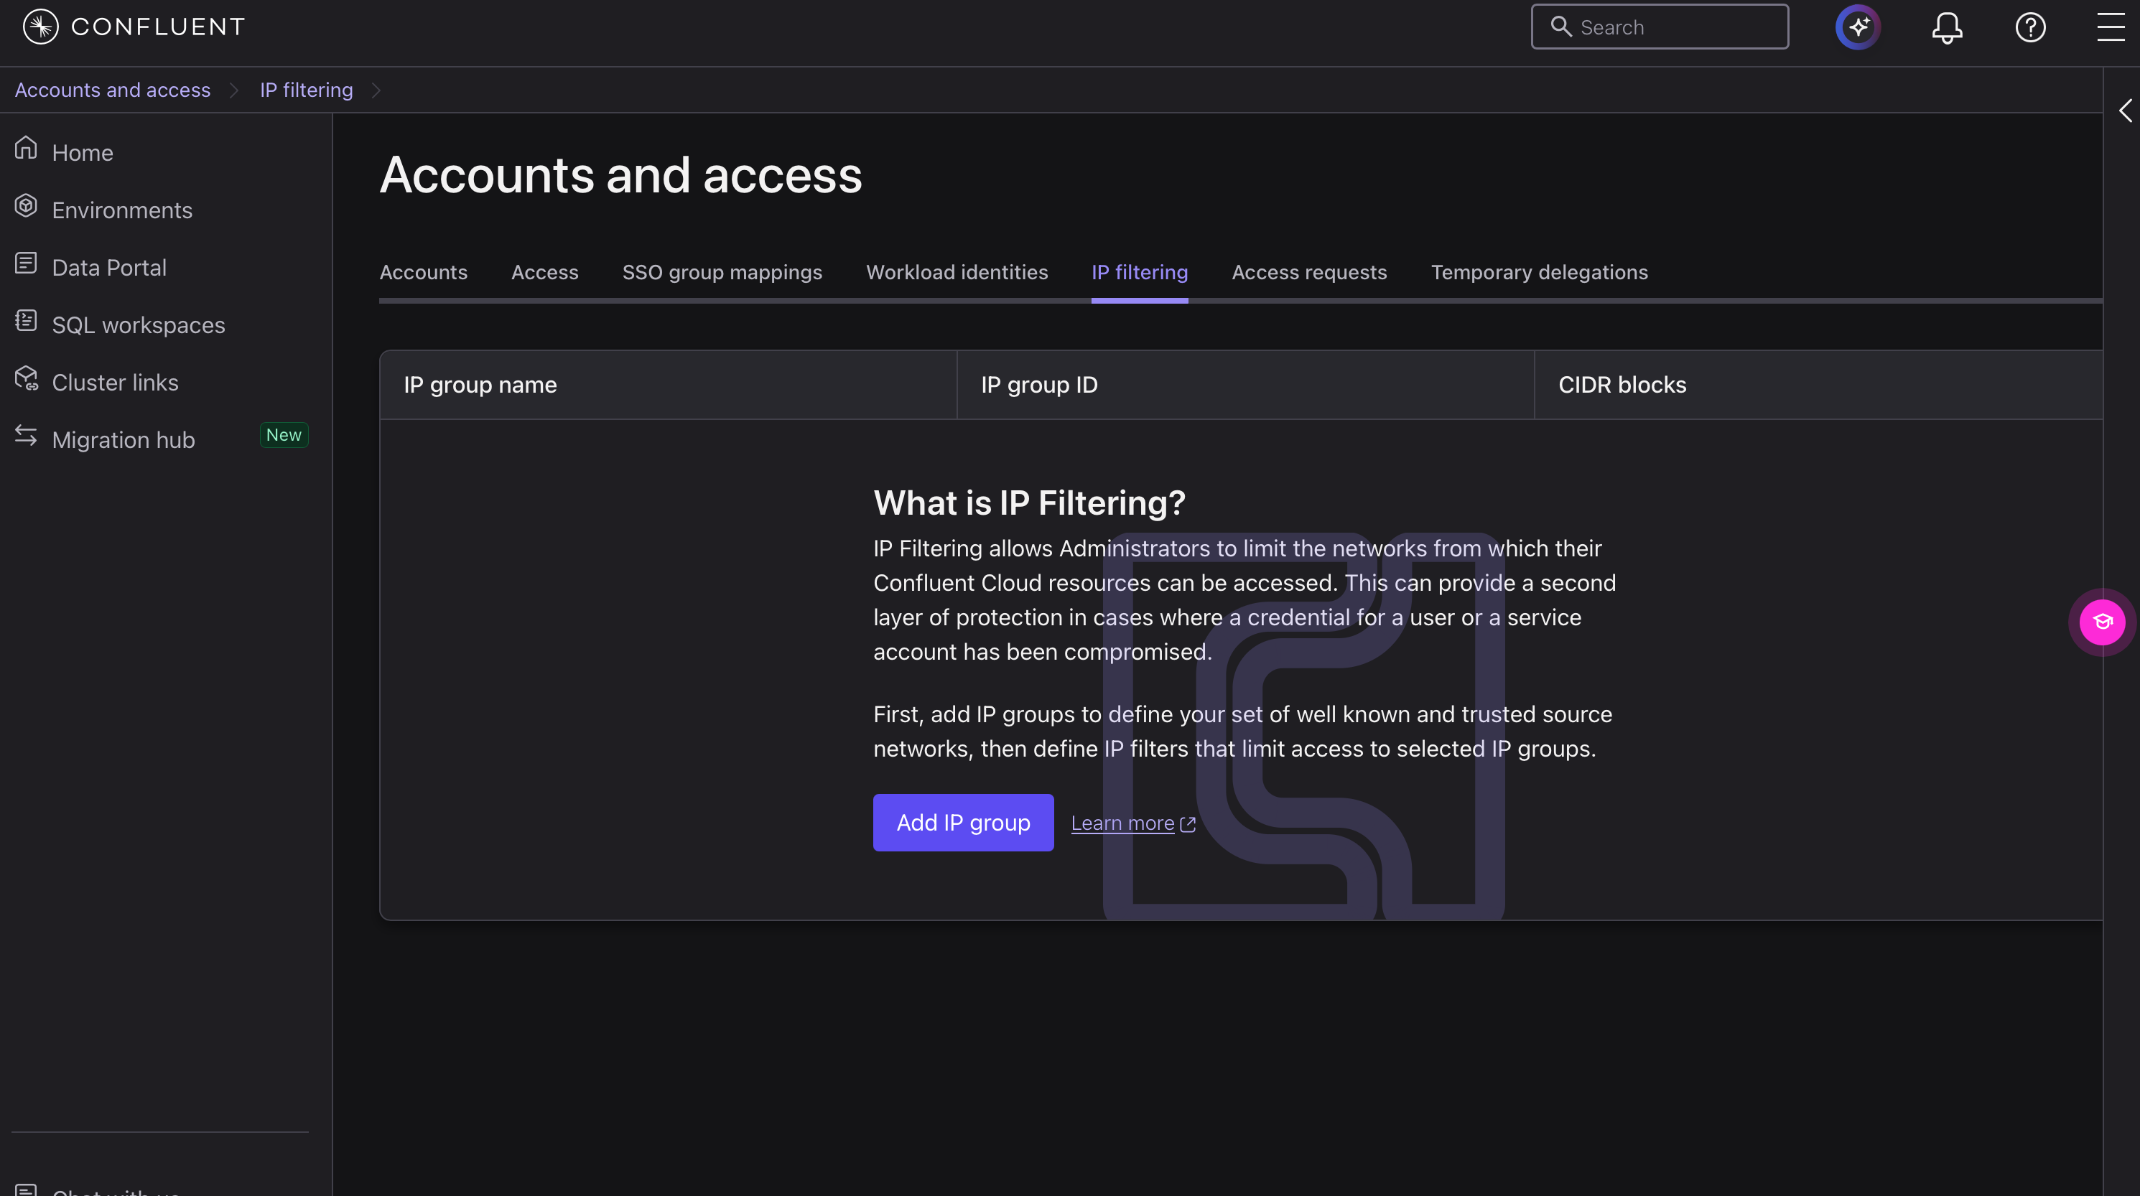Open Data Portal in the sidebar
Screen dimensions: 2140x1196
(x=109, y=268)
